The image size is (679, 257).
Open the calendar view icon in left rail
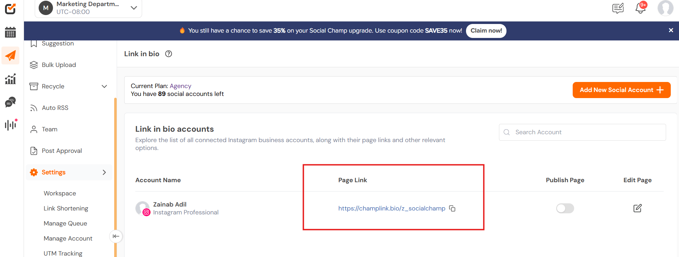[x=10, y=32]
